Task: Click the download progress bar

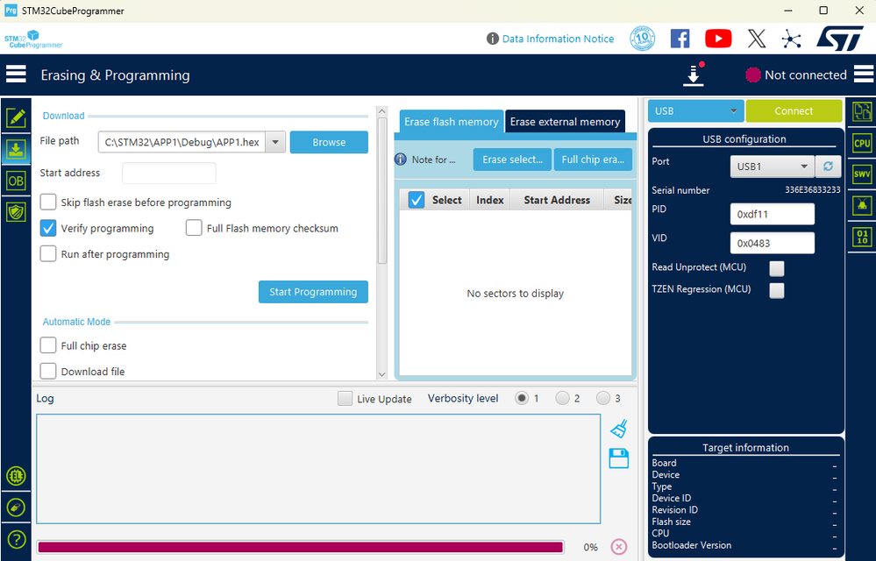Action: 301,547
